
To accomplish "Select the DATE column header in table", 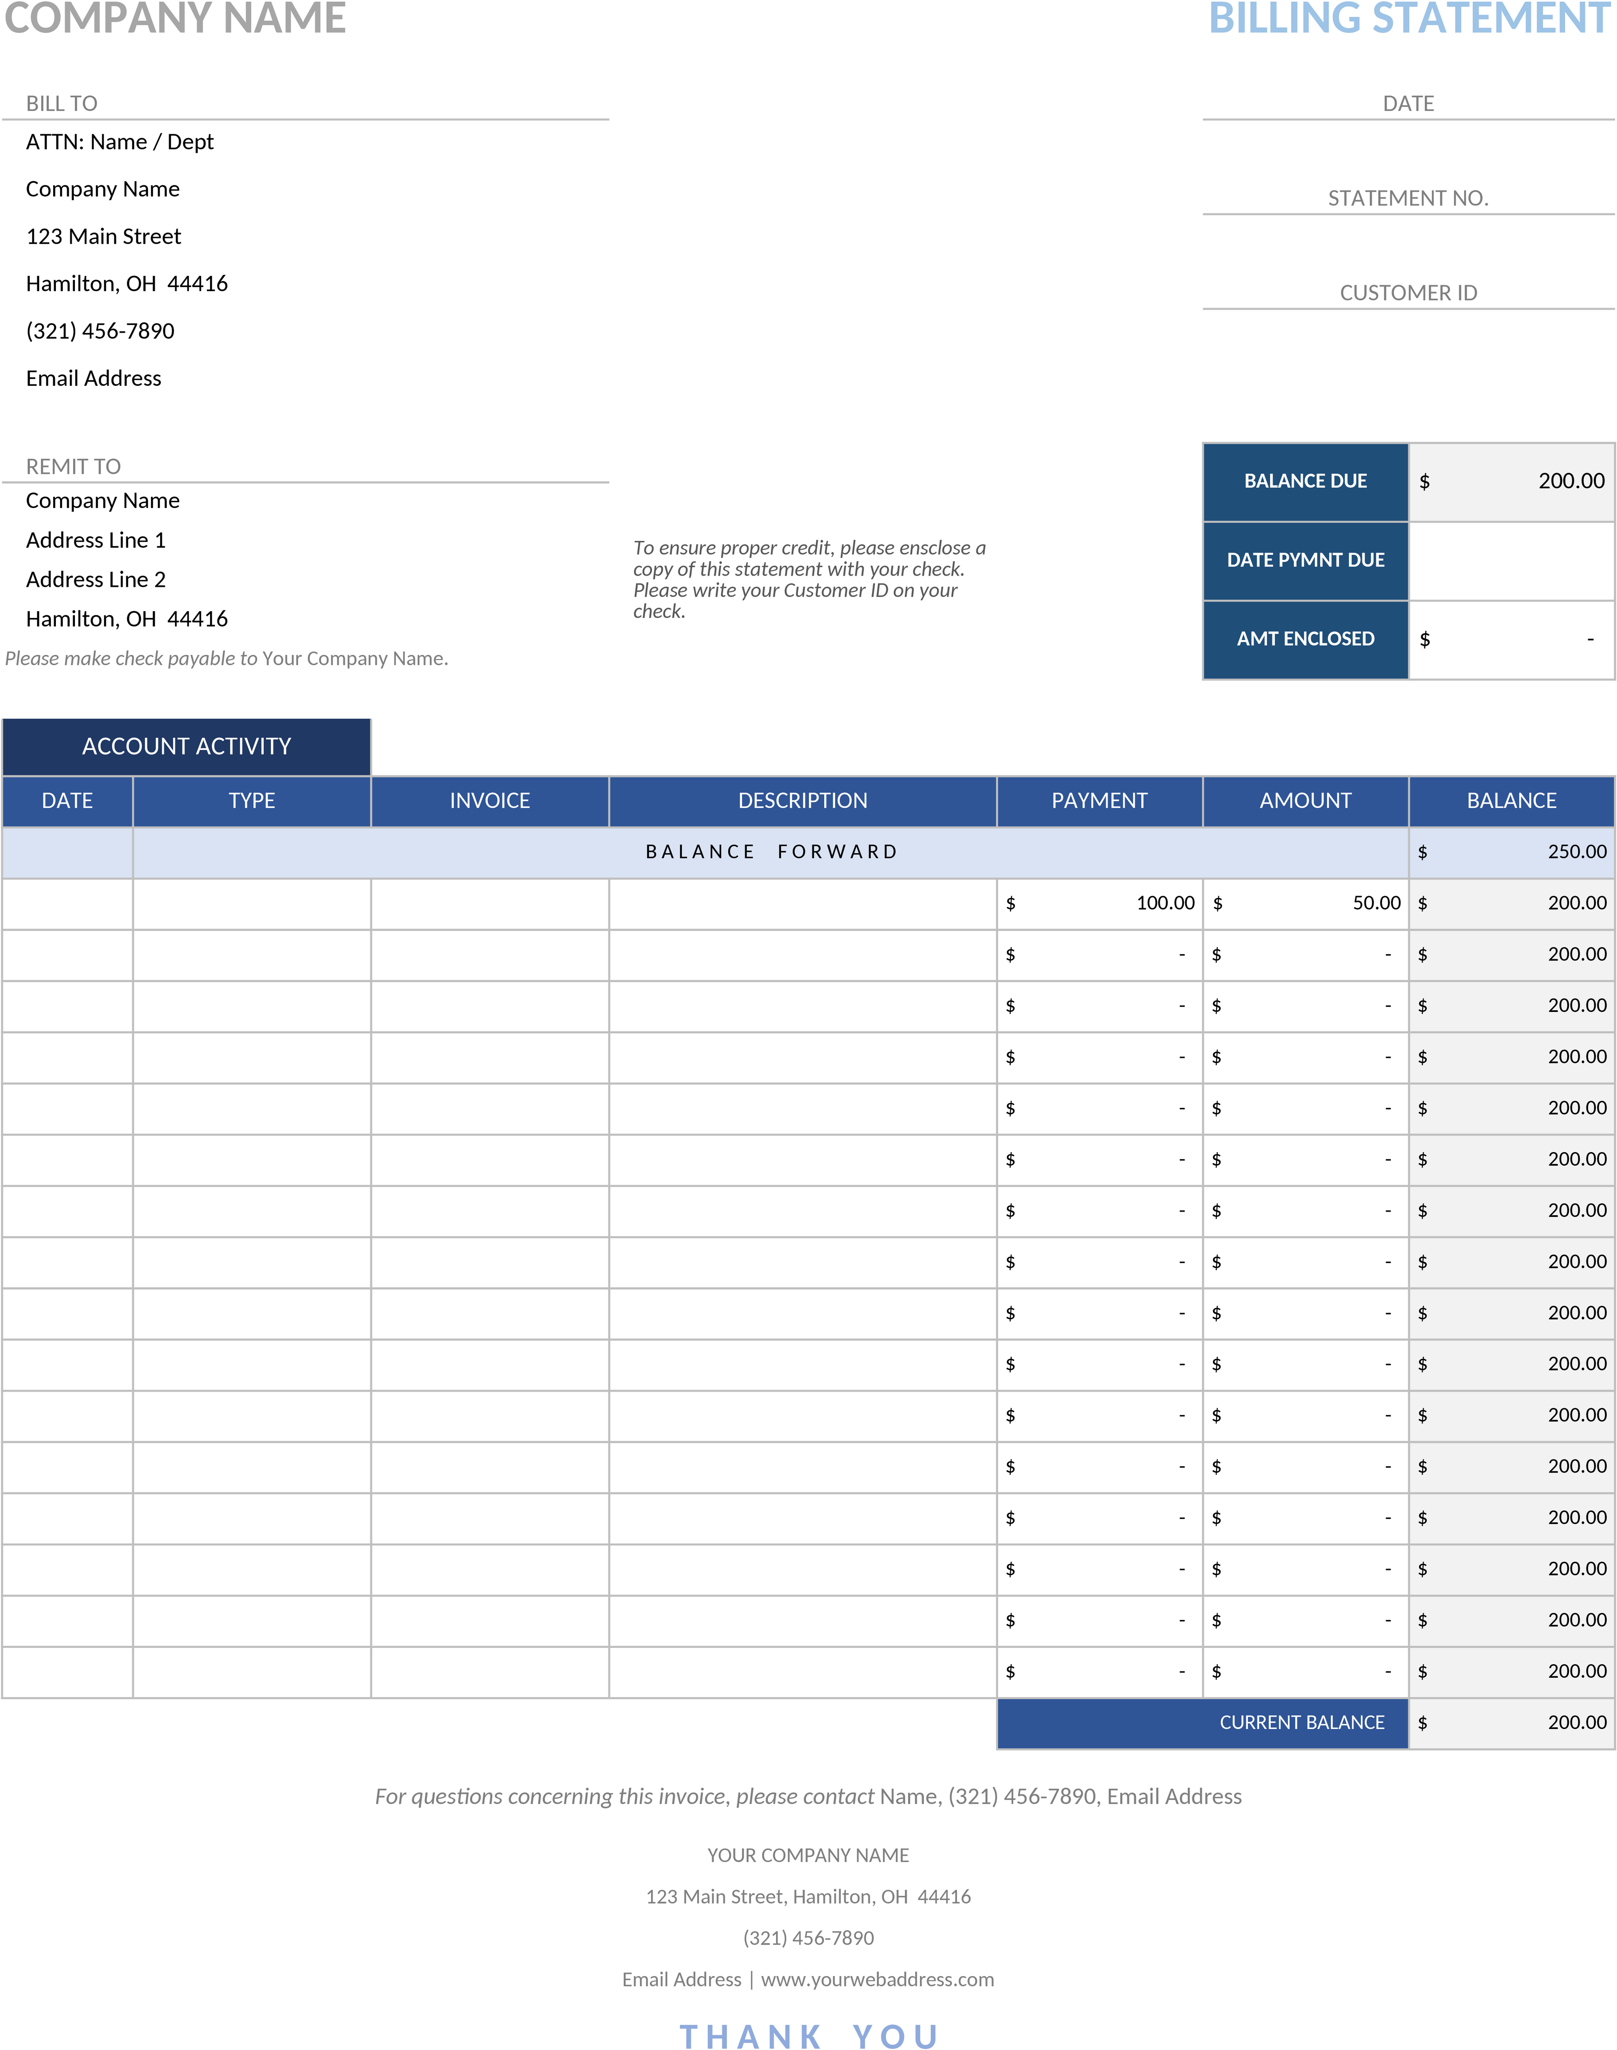I will pos(67,801).
